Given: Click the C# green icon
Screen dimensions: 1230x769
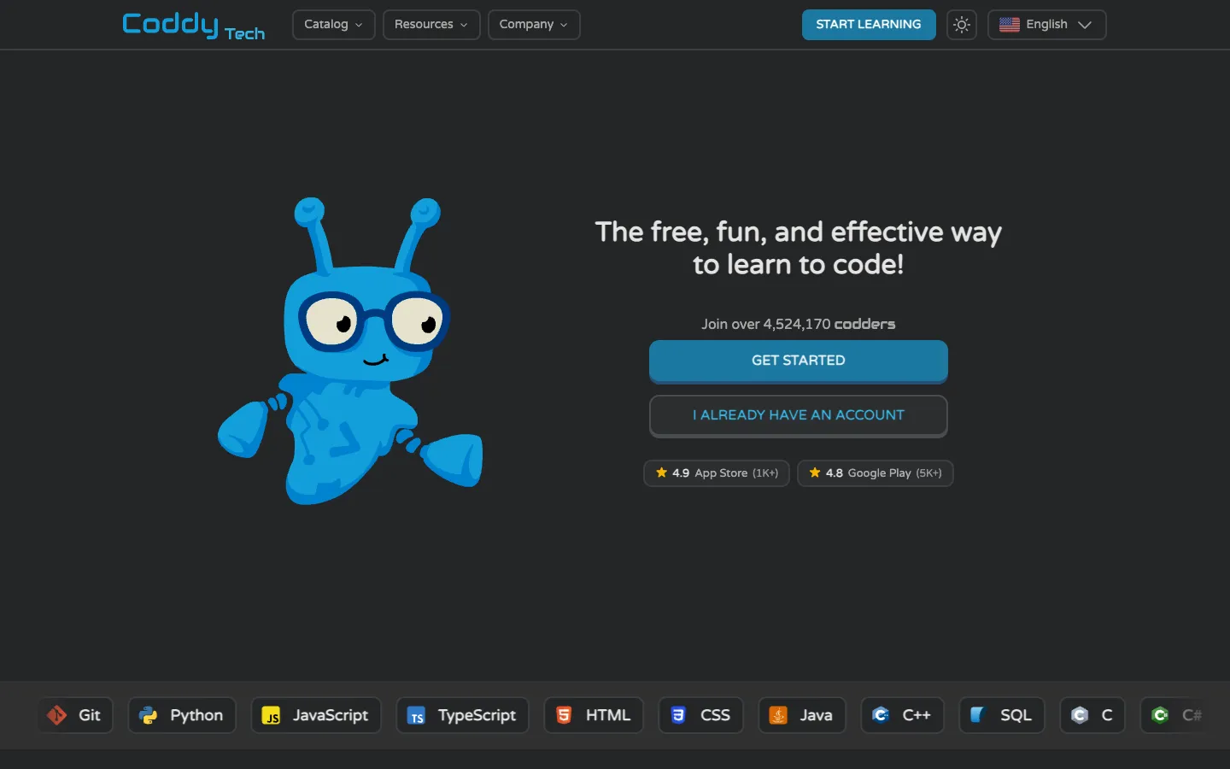Looking at the screenshot, I should 1160,715.
